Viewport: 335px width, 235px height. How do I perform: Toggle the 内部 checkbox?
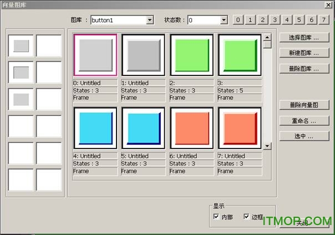click(216, 217)
